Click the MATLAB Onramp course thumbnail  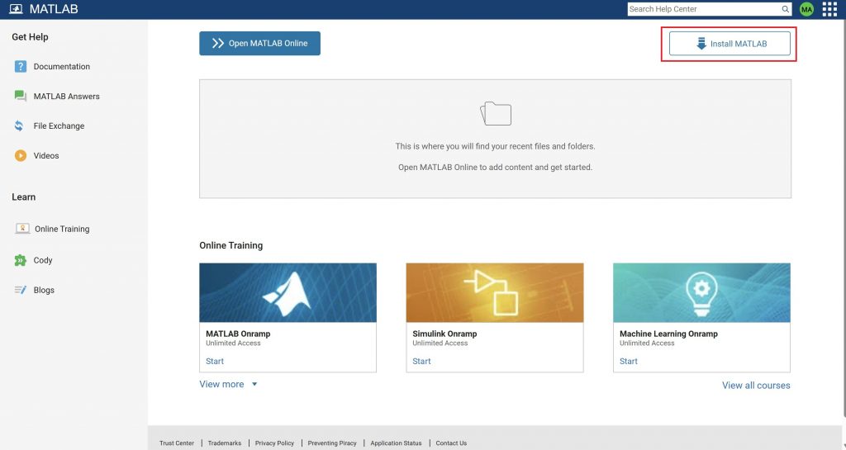point(288,292)
